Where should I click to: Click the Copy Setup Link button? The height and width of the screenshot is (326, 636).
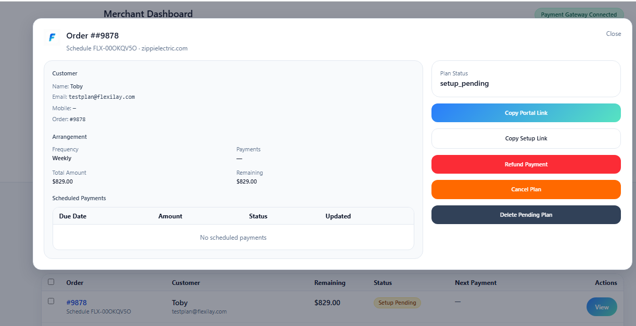[x=526, y=138]
